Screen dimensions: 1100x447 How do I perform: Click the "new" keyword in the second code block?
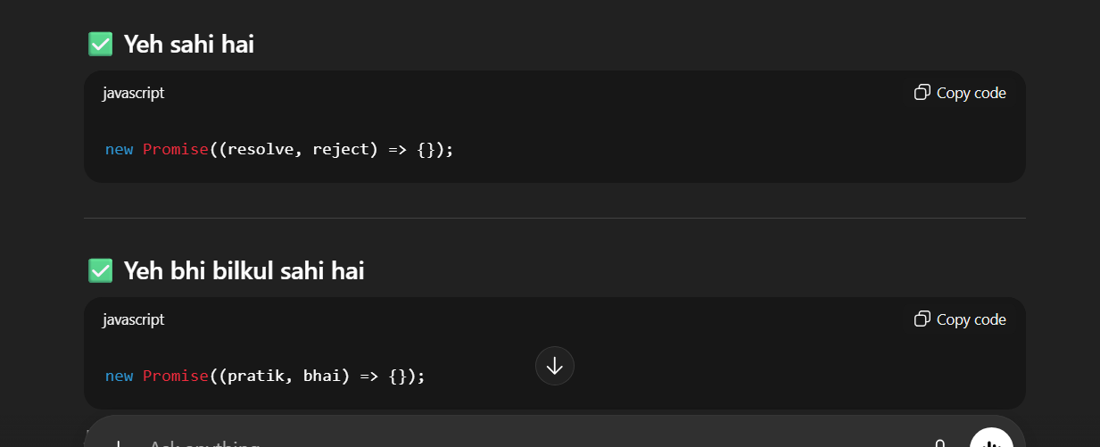tap(119, 376)
